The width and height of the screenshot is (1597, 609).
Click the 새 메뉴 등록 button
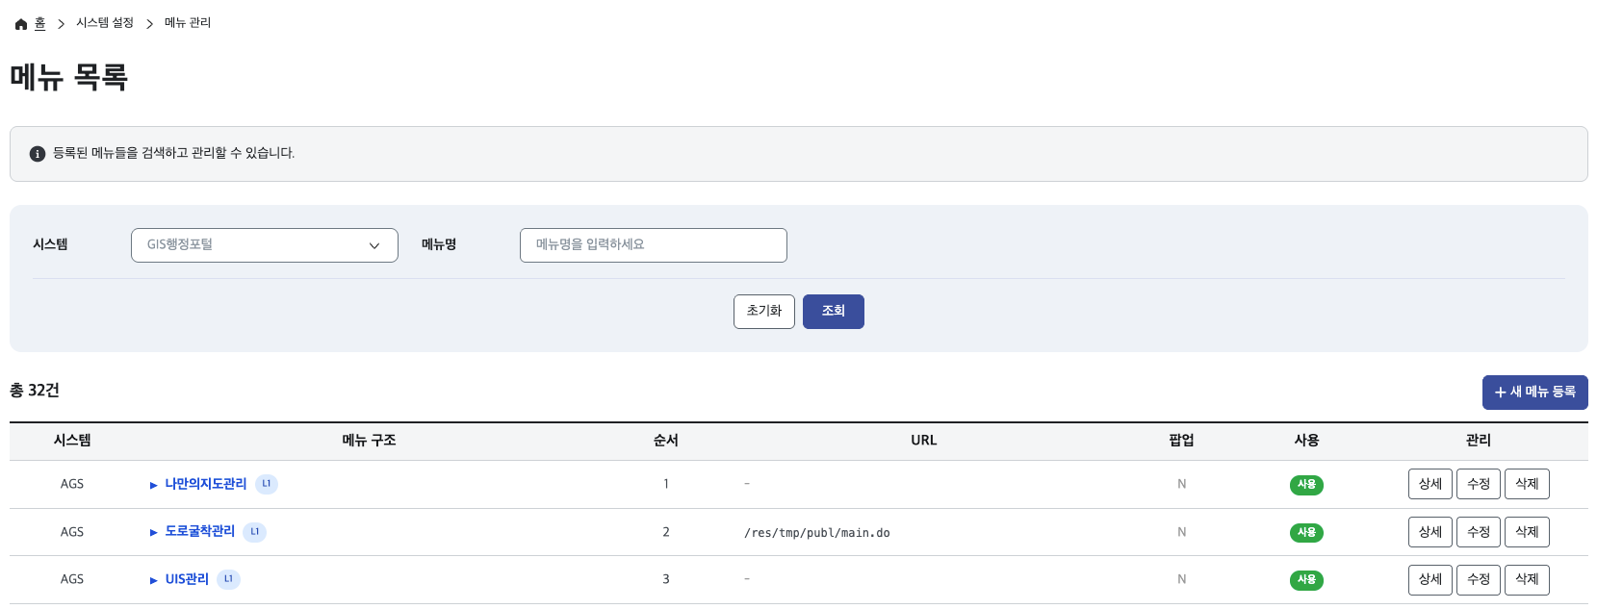(1534, 393)
